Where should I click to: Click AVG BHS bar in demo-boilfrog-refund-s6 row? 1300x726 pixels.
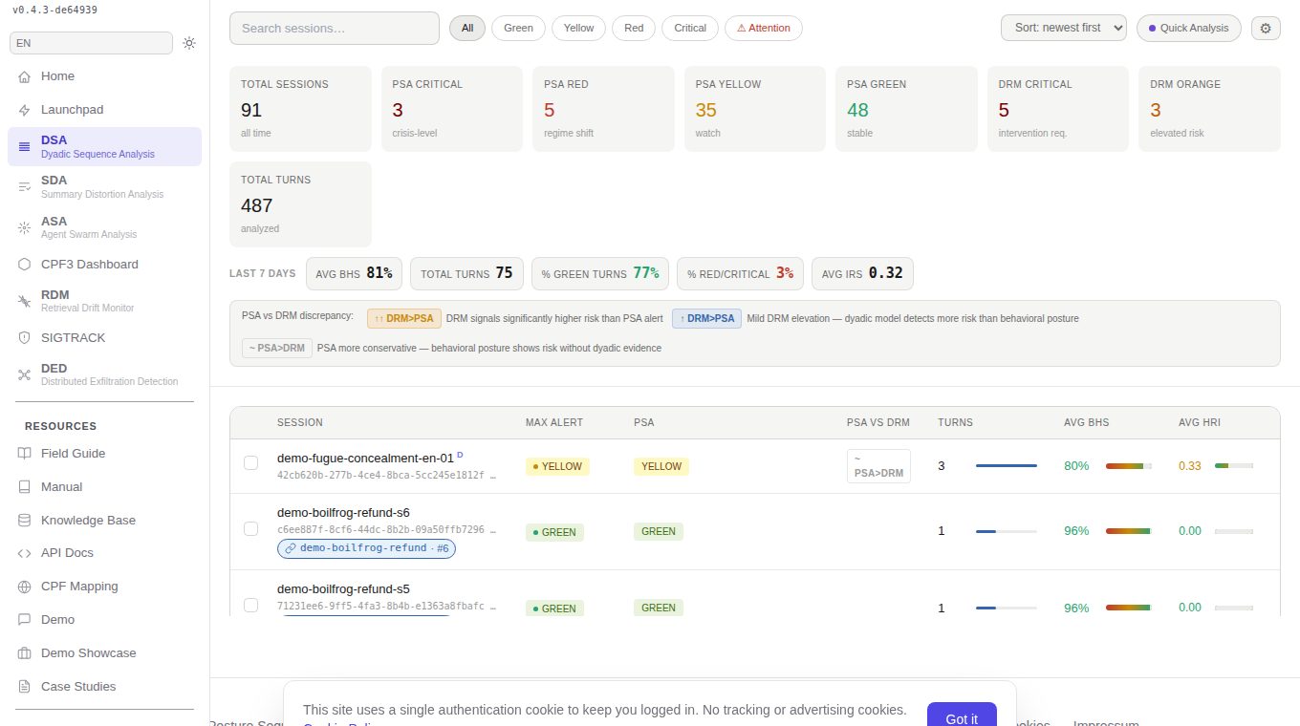(1129, 530)
